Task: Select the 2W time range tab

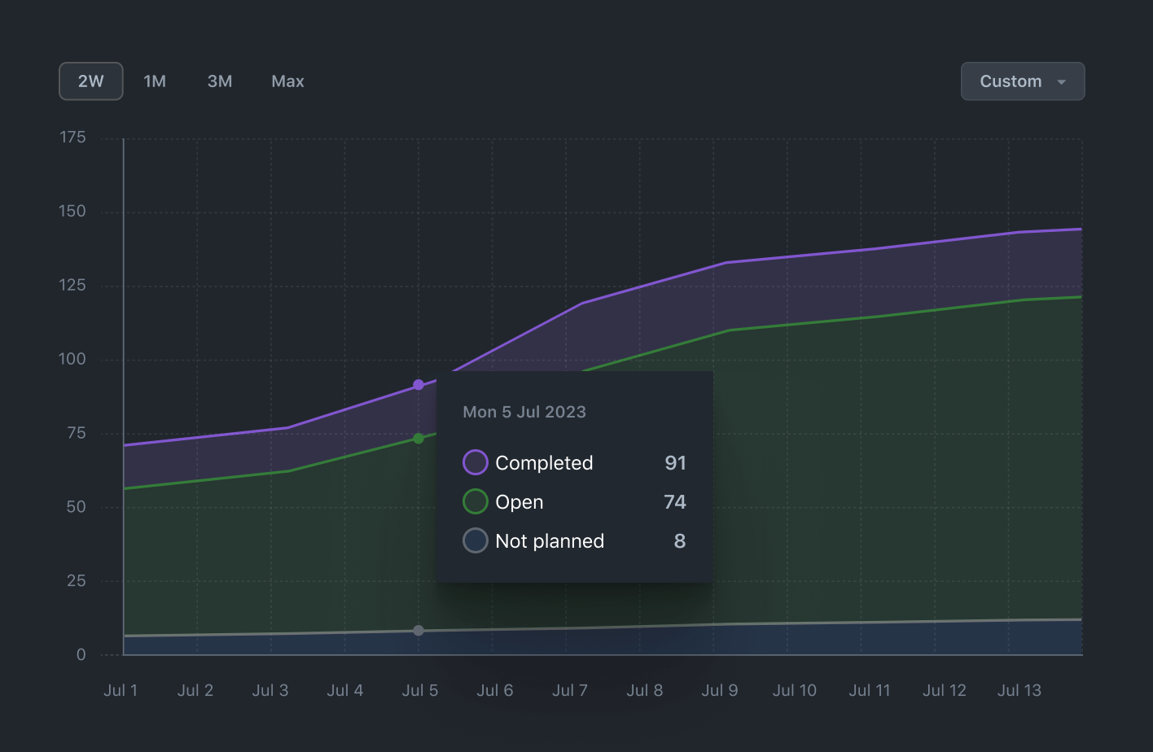Action: point(91,81)
